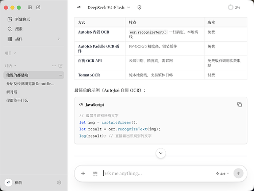Open the Act mode dropdown

click(222, 174)
